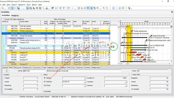Open the Notebook details tab
The width and height of the screenshot is (174, 98).
coord(51,68)
